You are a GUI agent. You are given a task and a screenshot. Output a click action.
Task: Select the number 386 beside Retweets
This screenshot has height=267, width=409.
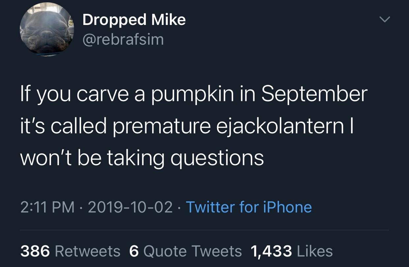[35, 251]
